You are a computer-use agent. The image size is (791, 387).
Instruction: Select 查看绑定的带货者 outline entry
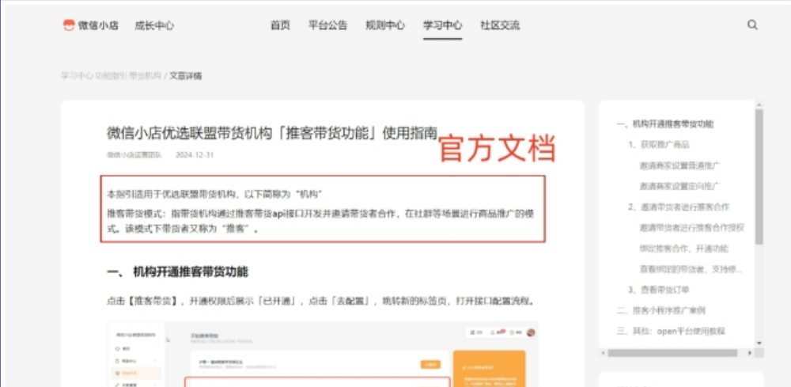[691, 269]
